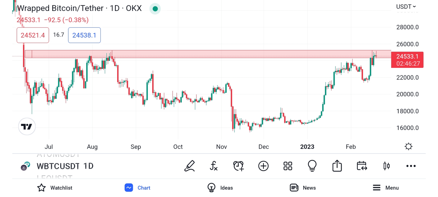The height and width of the screenshot is (197, 438).
Task: Open the News tab
Action: tap(303, 188)
